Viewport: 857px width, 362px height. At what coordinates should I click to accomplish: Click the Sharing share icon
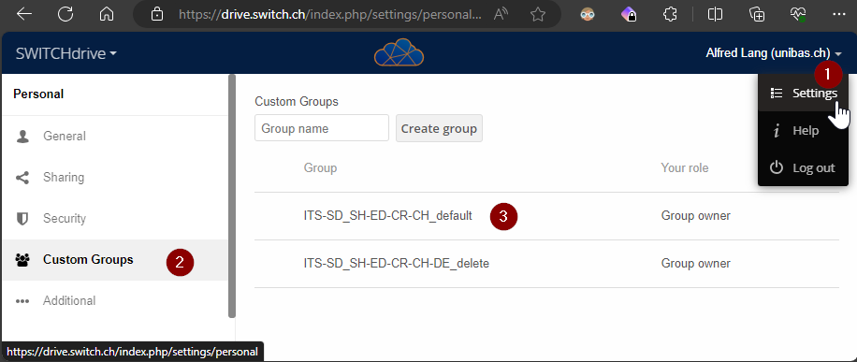click(x=22, y=178)
